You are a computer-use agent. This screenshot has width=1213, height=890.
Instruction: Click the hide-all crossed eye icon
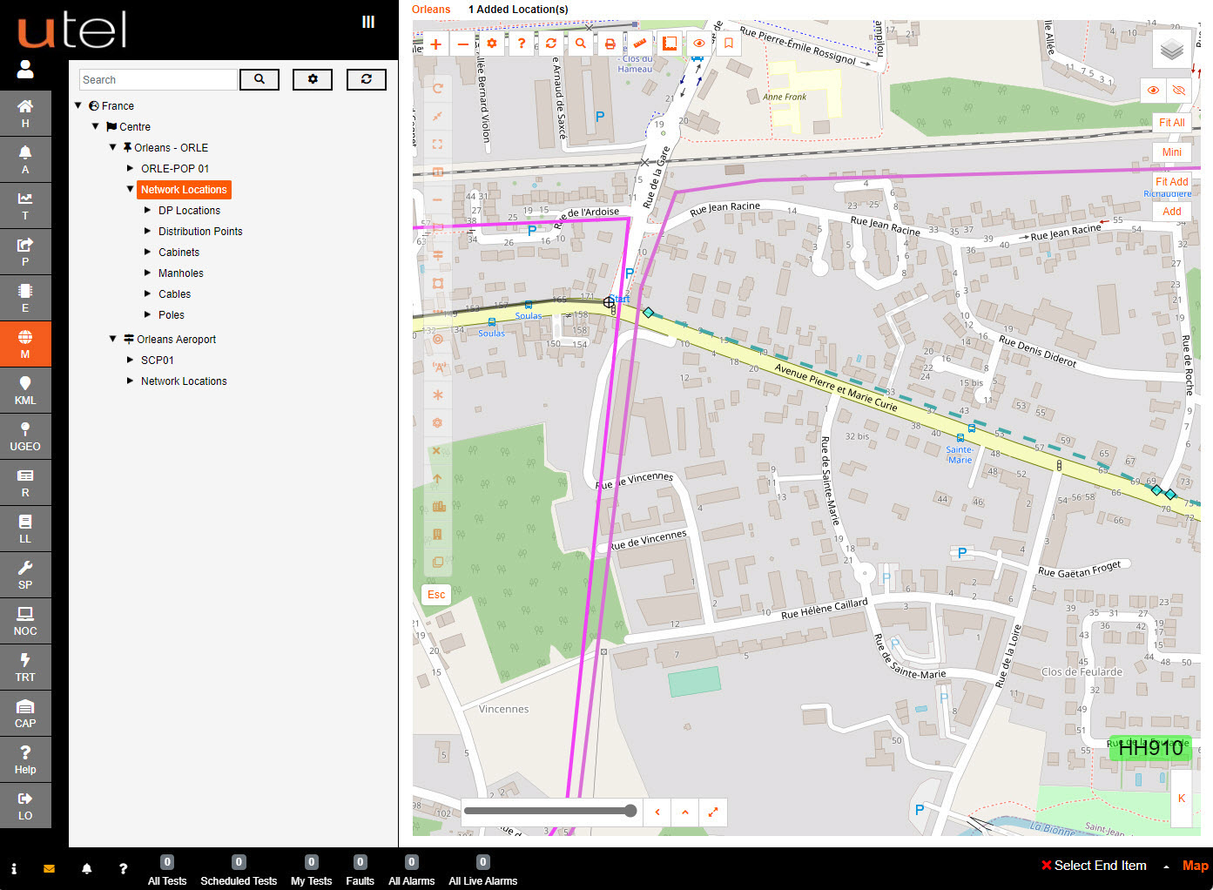click(1179, 90)
